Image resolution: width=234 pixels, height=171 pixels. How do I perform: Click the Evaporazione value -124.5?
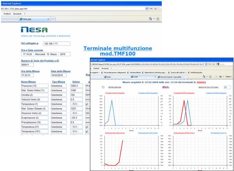(x=76, y=118)
